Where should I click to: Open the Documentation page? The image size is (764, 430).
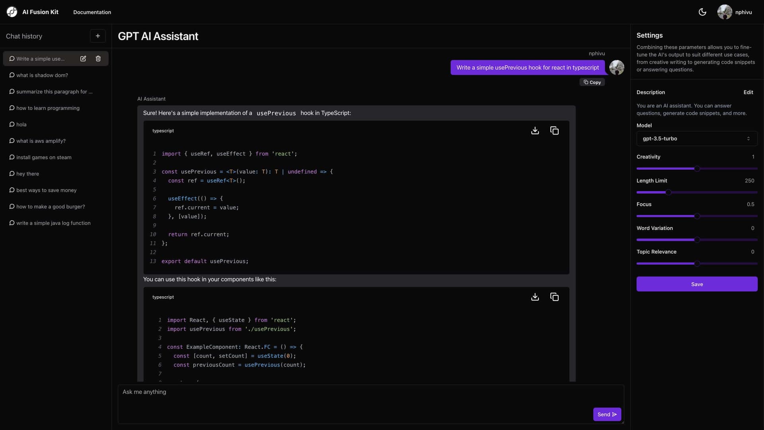(x=92, y=12)
